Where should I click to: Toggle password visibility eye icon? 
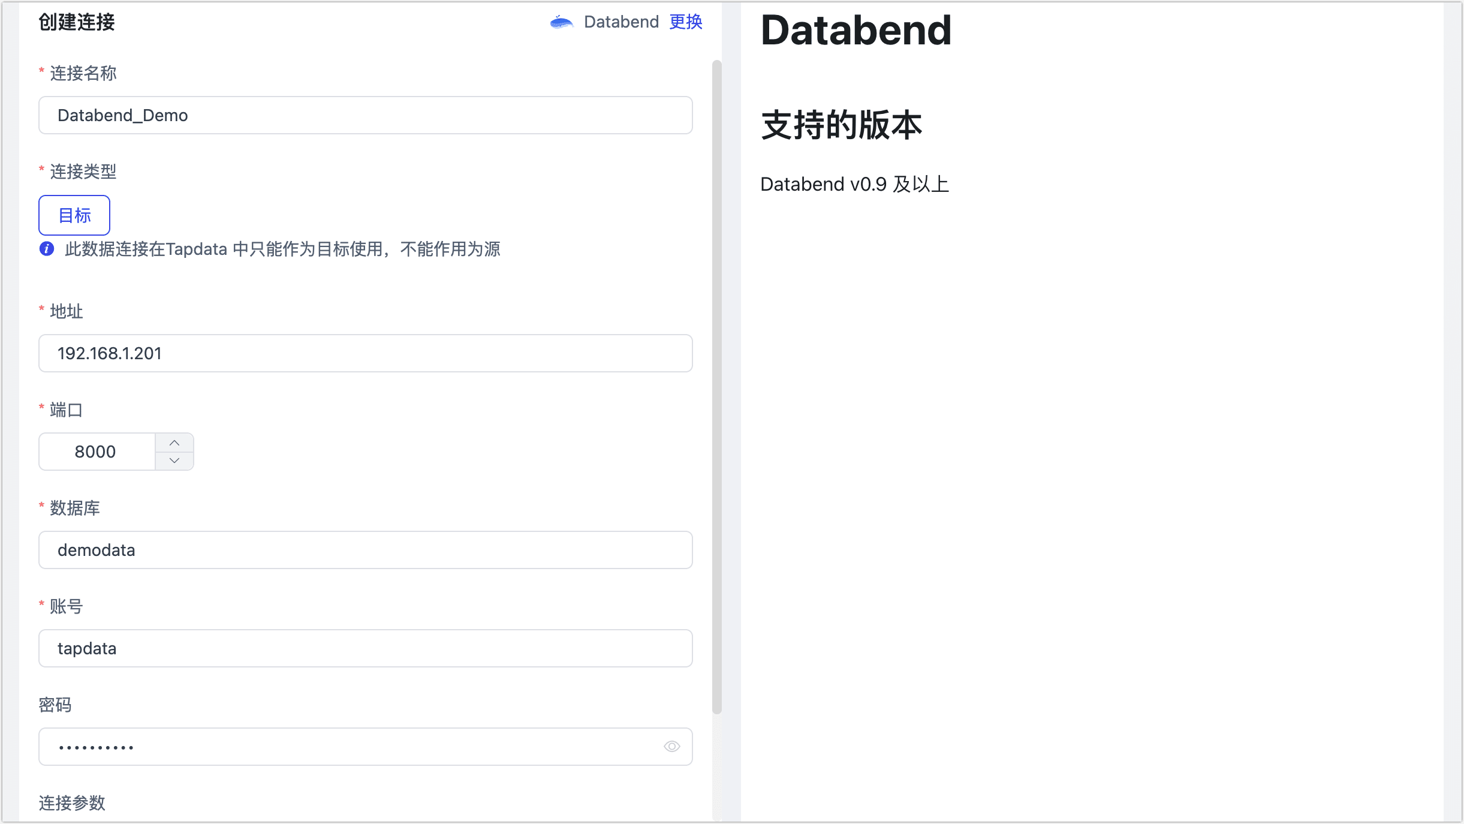click(671, 746)
